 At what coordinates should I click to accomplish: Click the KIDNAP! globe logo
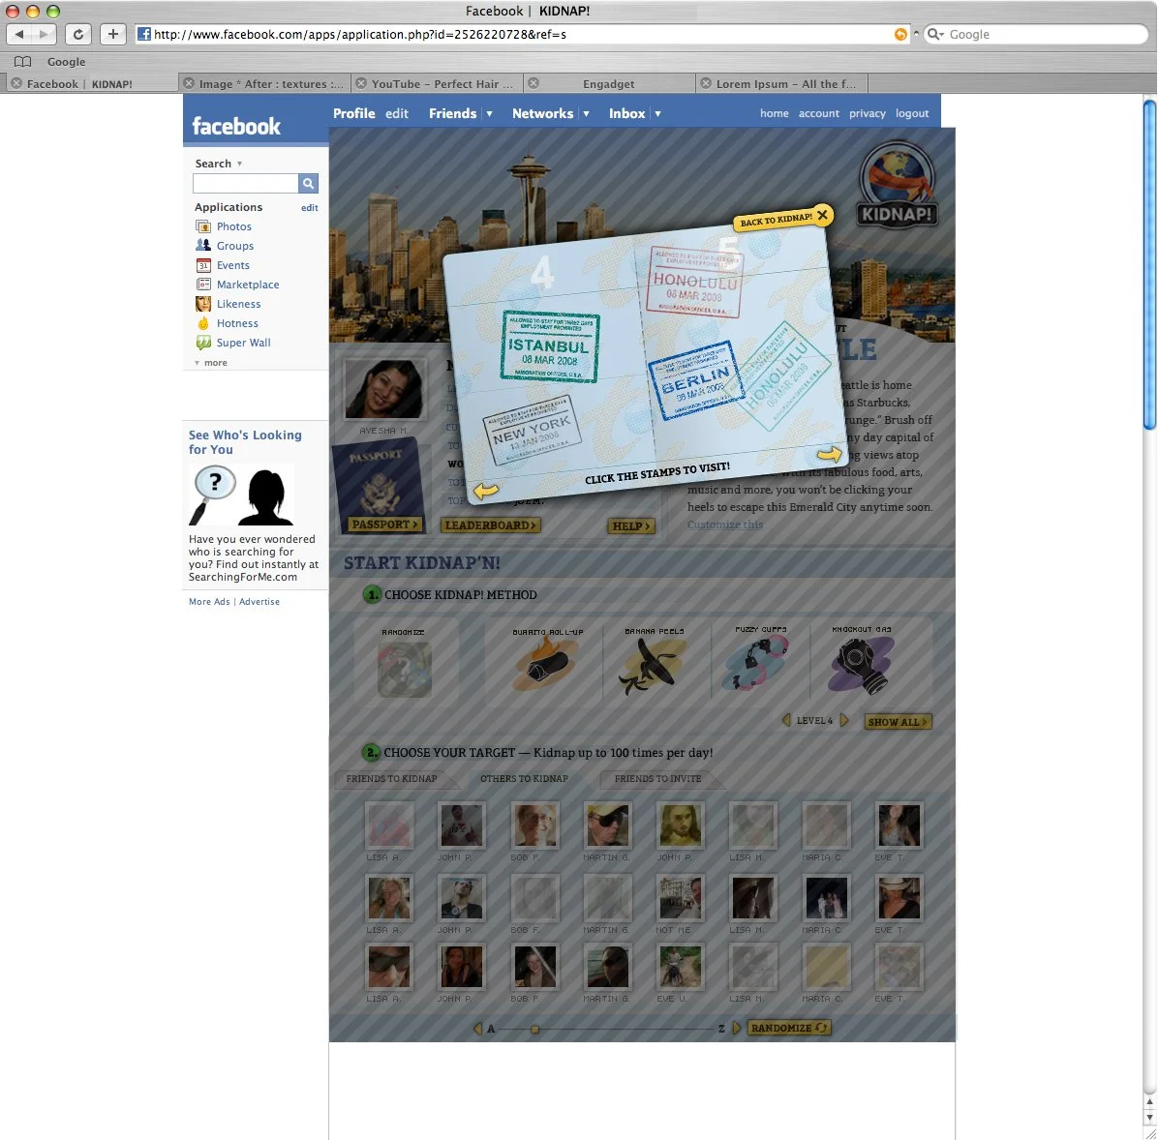(x=898, y=185)
